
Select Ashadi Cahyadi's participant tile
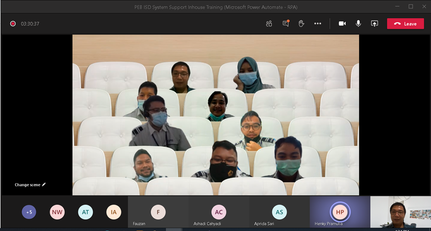tap(219, 212)
